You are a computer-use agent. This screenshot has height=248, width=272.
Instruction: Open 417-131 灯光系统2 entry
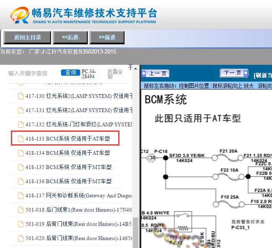coord(79,110)
